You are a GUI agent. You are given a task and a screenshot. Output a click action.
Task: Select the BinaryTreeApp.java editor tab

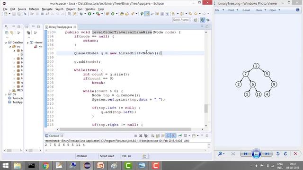point(61,27)
